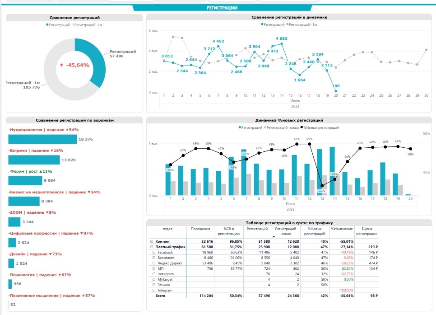Click the line chart point labeled 1 664
Image resolution: width=436 pixels, height=315 pixels.
tap(300, 75)
